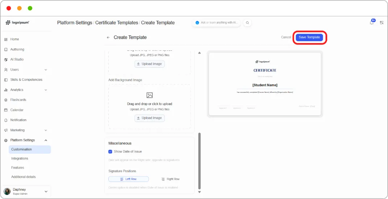
Task: Click the Flashcards stack icon
Action: click(x=6, y=100)
